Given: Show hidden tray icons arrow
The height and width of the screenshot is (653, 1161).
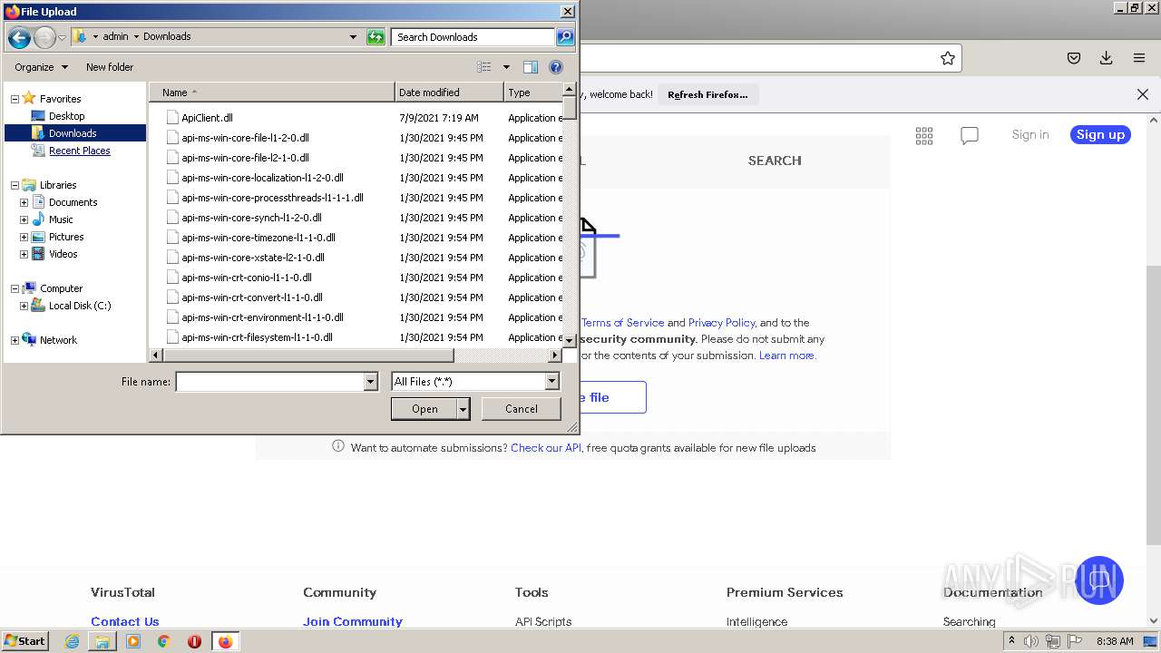Looking at the screenshot, I should point(1011,641).
